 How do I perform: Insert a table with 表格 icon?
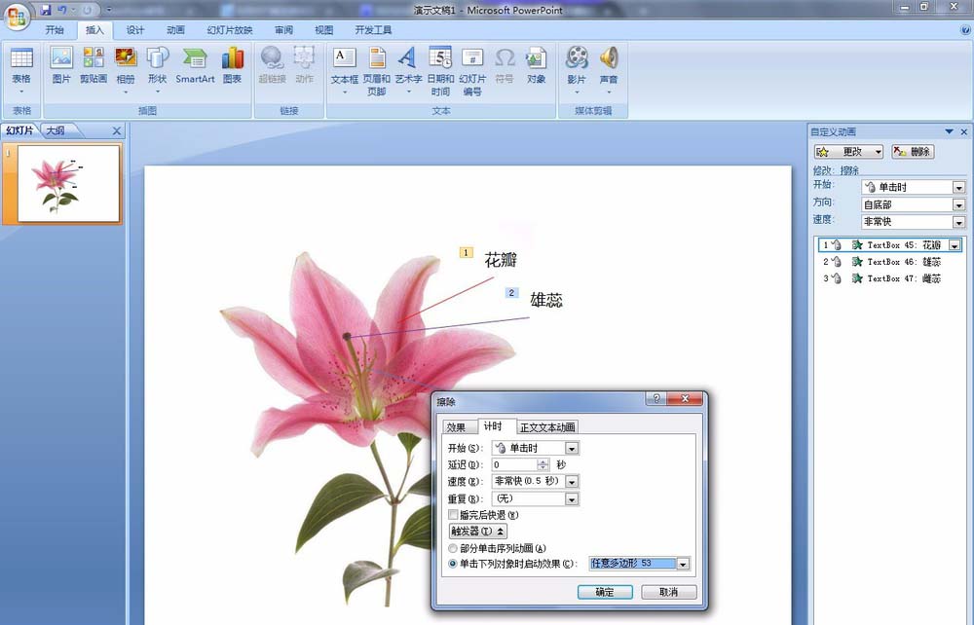coord(21,70)
